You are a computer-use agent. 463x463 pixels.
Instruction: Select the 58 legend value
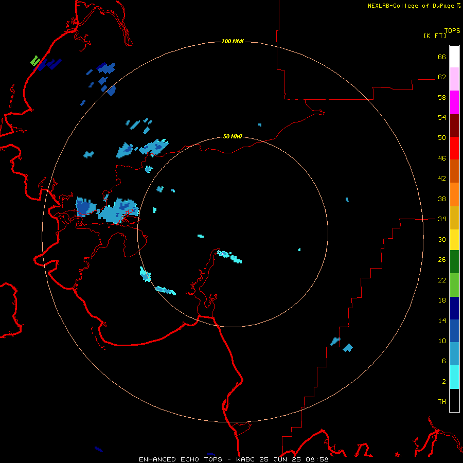pyautogui.click(x=442, y=97)
